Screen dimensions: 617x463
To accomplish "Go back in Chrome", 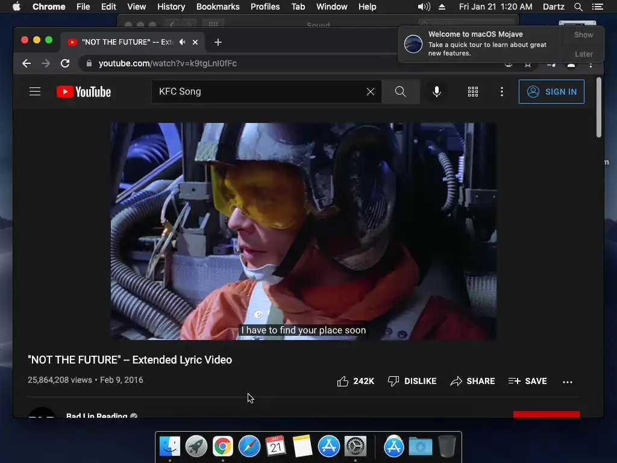I will pyautogui.click(x=27, y=63).
